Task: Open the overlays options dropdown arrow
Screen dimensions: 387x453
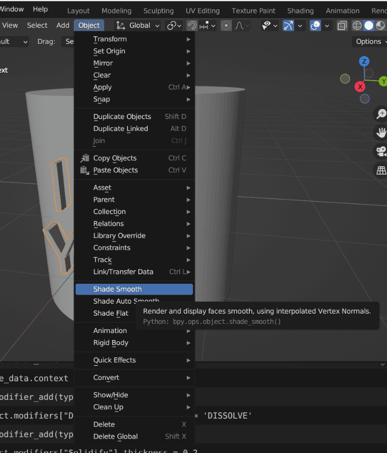Action: (x=327, y=26)
